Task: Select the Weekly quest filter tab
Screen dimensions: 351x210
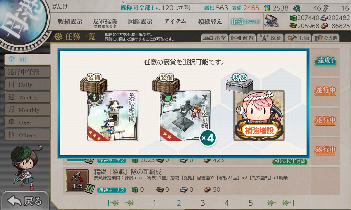Action: pos(27,97)
